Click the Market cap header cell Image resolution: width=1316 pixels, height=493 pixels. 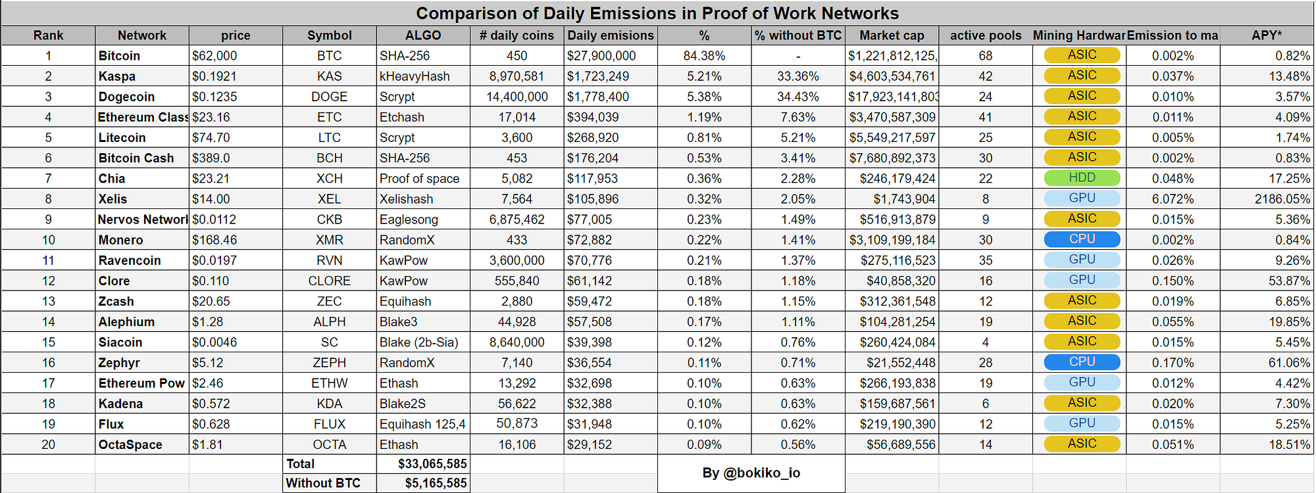[892, 35]
